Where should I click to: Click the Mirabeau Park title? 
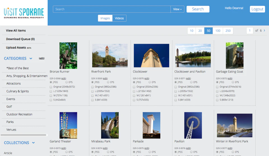click(101, 141)
